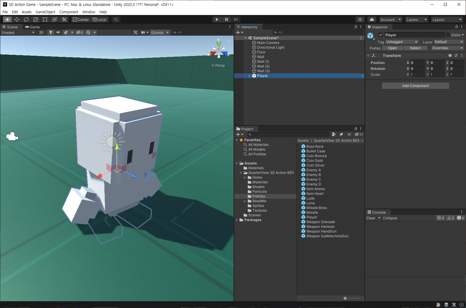466x308 pixels.
Task: Search by type icon in Project
Action: click(334, 134)
